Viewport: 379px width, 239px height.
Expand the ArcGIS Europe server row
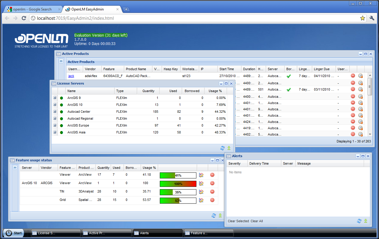[x=55, y=125]
